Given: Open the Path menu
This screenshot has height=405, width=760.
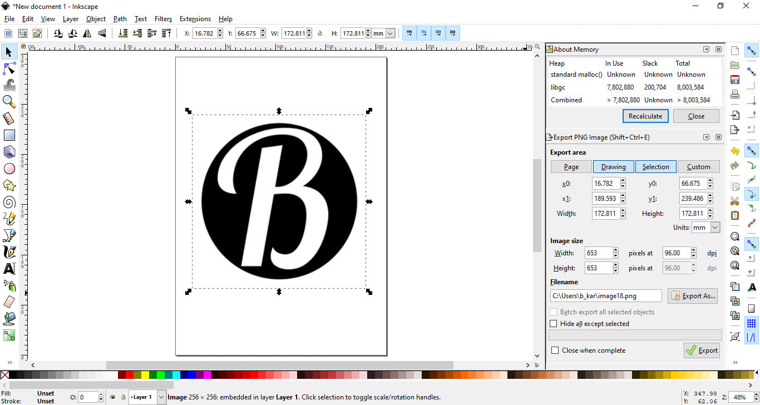Looking at the screenshot, I should 120,19.
